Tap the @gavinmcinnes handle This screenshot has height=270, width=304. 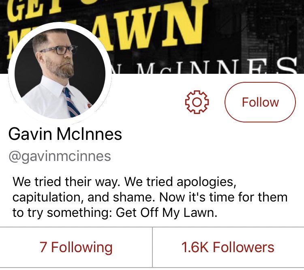click(60, 156)
